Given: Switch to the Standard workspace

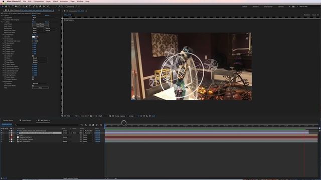Looking at the screenshot, I should pos(255,6).
